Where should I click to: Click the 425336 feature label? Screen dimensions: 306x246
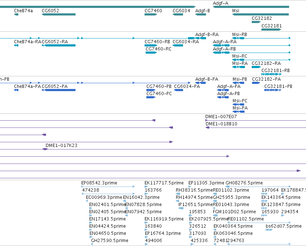click(x=199, y=241)
